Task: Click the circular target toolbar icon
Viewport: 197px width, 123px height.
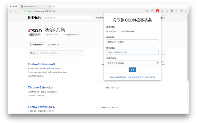Action: coord(153,11)
